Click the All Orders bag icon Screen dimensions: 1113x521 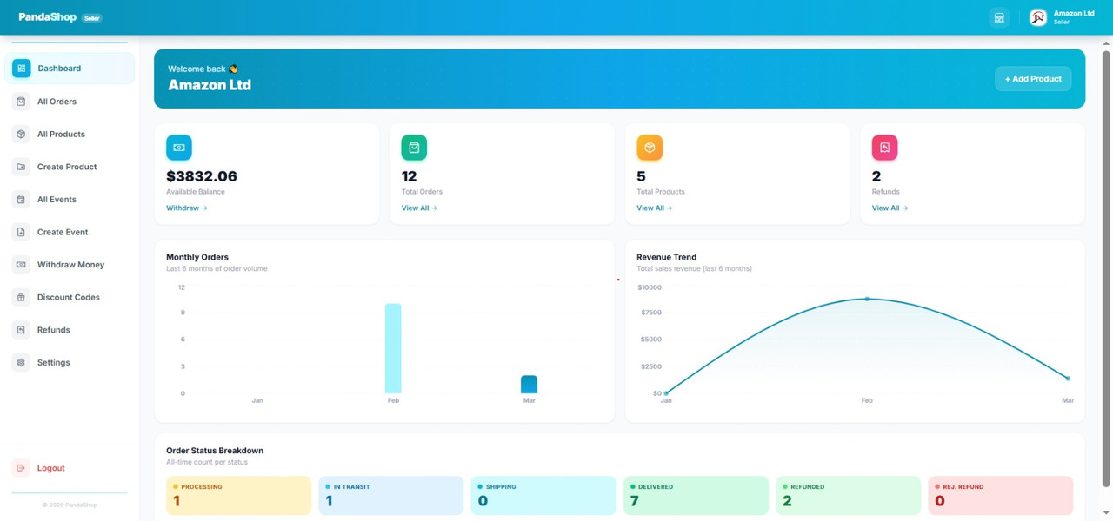coord(21,102)
